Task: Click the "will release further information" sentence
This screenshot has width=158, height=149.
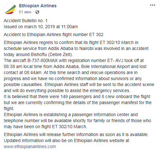Action: point(76,134)
